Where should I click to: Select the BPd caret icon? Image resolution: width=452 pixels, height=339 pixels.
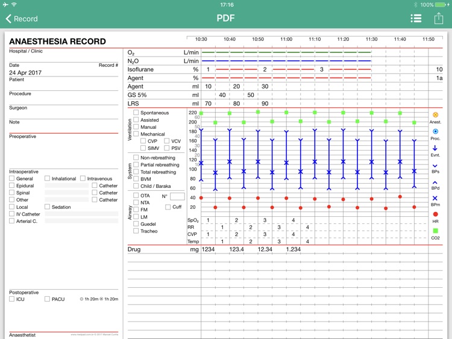435,182
